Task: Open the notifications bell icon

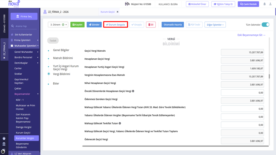Action: coord(264,4)
